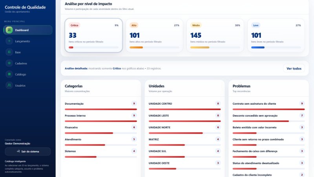Click the Atendimento category row

click(101, 142)
